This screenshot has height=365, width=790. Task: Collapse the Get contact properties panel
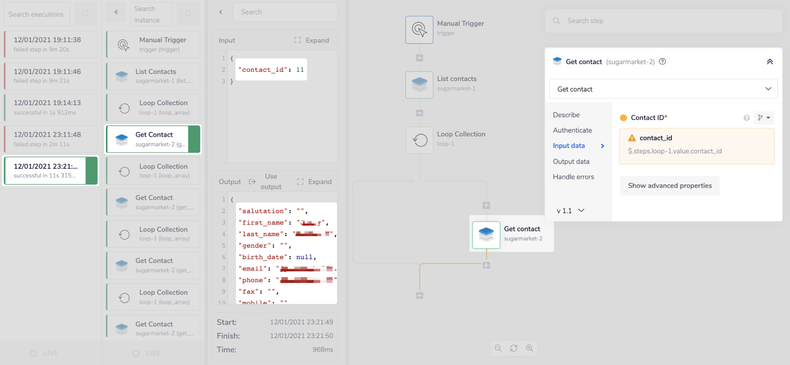(770, 61)
